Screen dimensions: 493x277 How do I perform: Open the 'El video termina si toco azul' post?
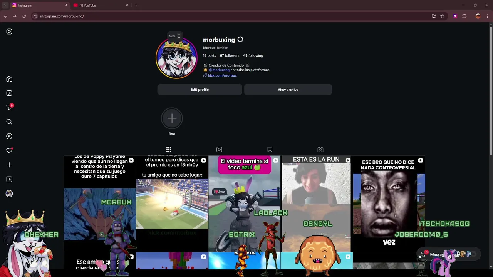(x=244, y=204)
